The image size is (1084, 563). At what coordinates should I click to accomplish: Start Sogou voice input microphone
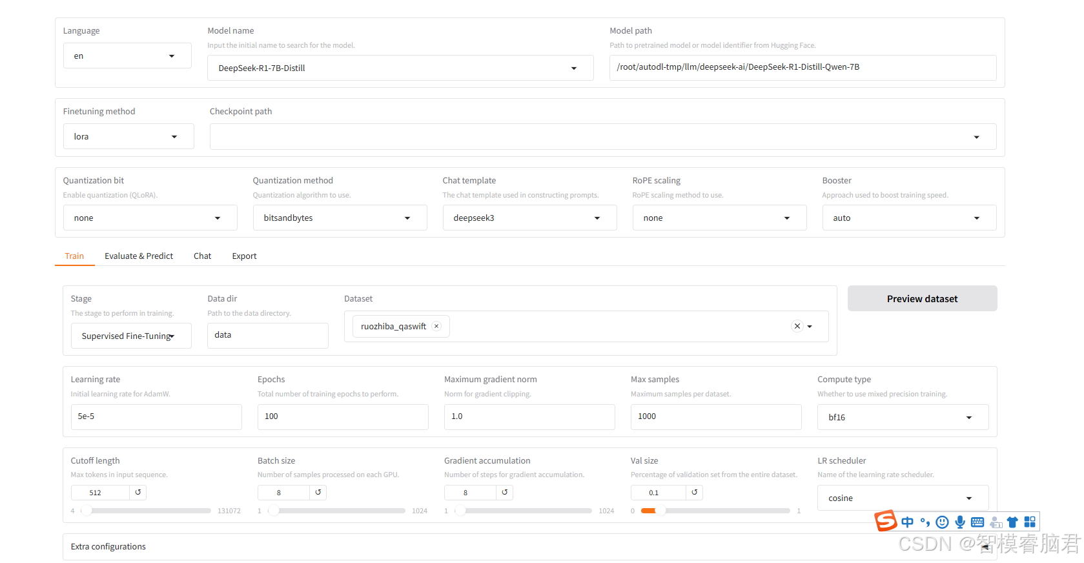tap(960, 522)
